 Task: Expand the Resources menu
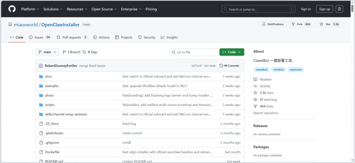pos(77,9)
